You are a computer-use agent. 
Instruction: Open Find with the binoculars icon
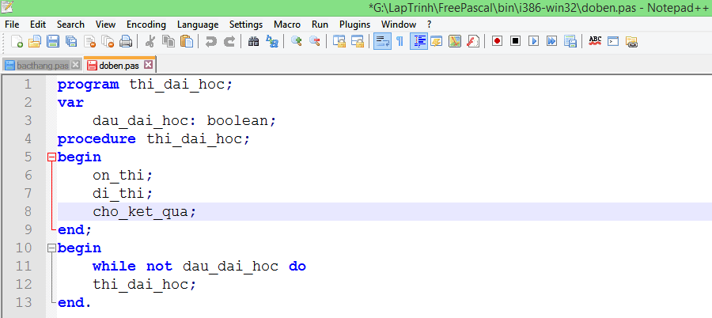tap(253, 41)
